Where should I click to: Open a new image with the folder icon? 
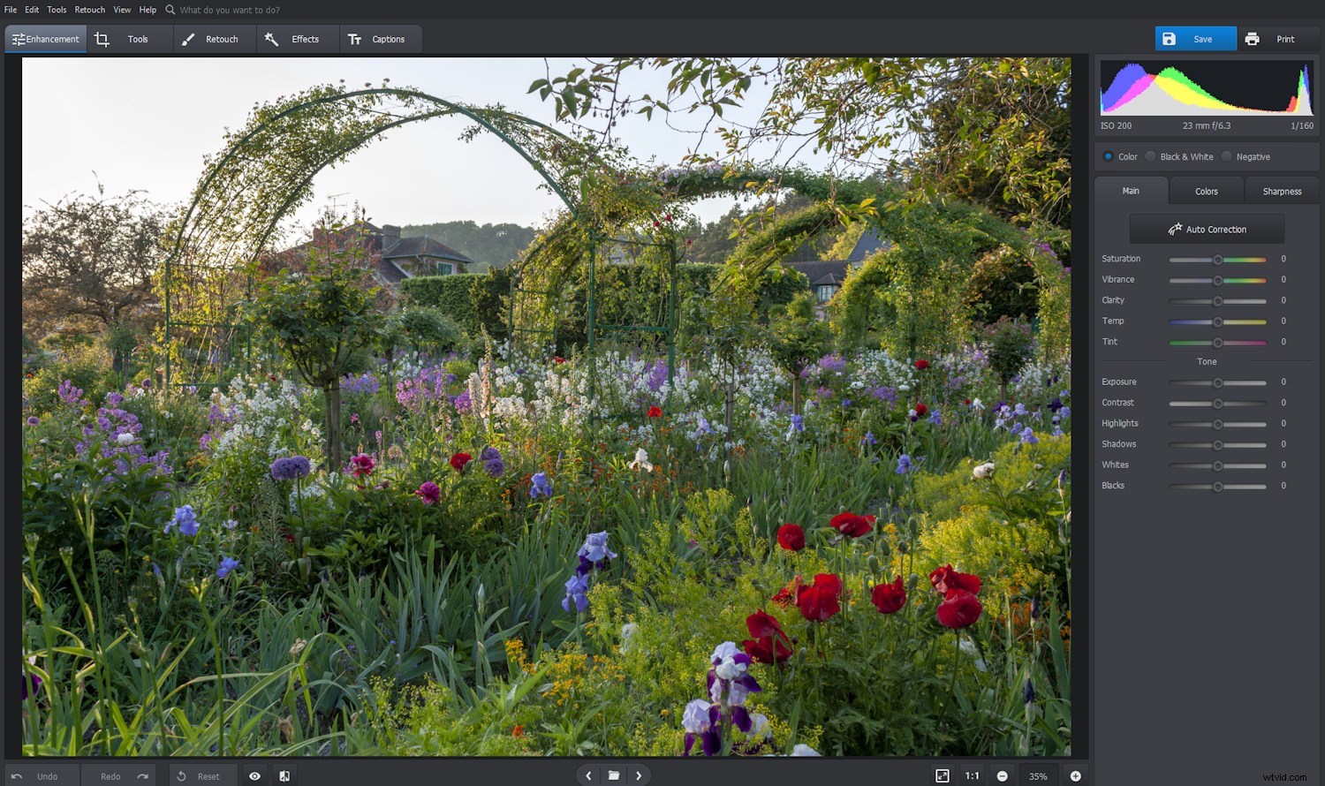coord(614,775)
